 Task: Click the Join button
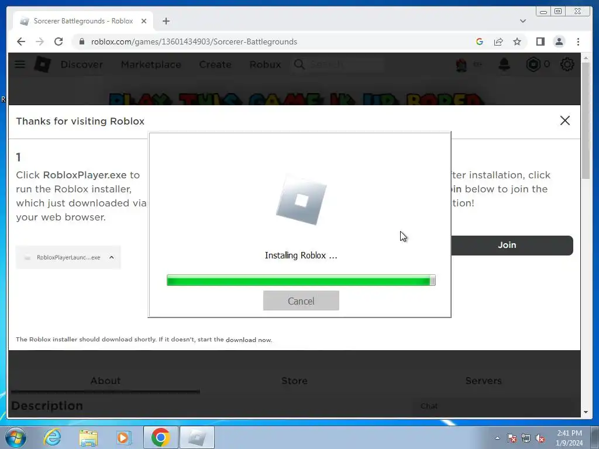point(512,245)
